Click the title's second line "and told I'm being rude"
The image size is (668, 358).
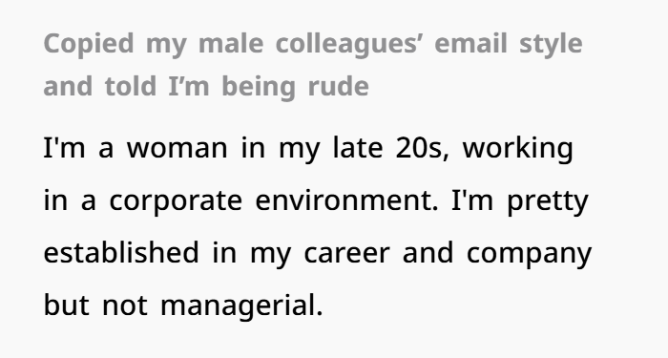coord(206,87)
